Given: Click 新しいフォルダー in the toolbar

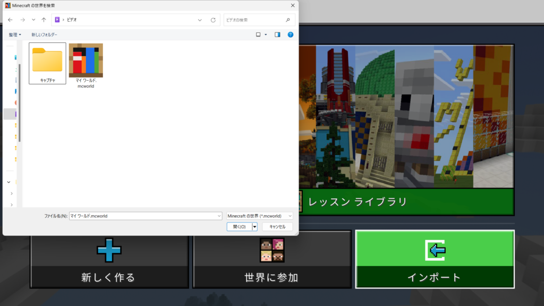Looking at the screenshot, I should tap(44, 35).
